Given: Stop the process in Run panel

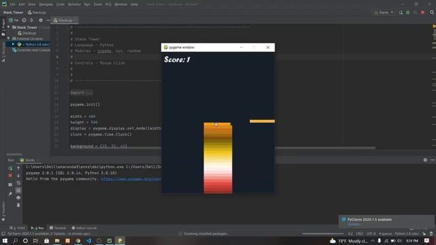Looking at the screenshot, I should pos(10,176).
